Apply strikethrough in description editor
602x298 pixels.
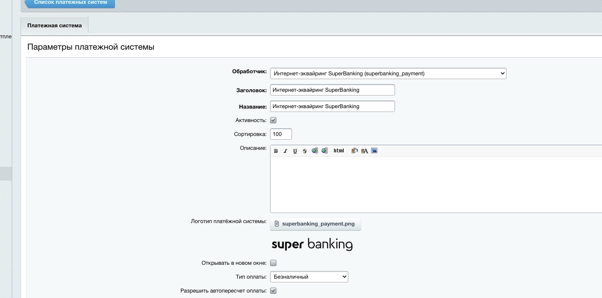[305, 151]
